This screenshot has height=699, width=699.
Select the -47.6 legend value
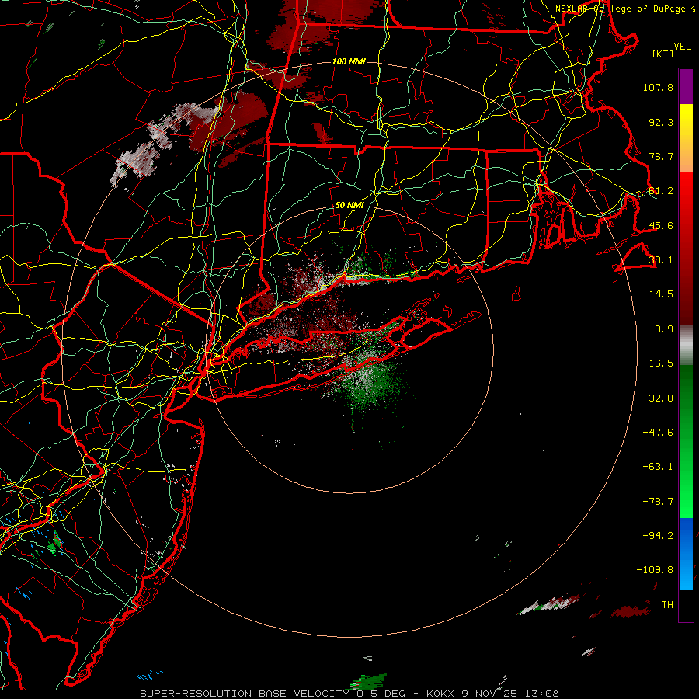click(x=658, y=433)
